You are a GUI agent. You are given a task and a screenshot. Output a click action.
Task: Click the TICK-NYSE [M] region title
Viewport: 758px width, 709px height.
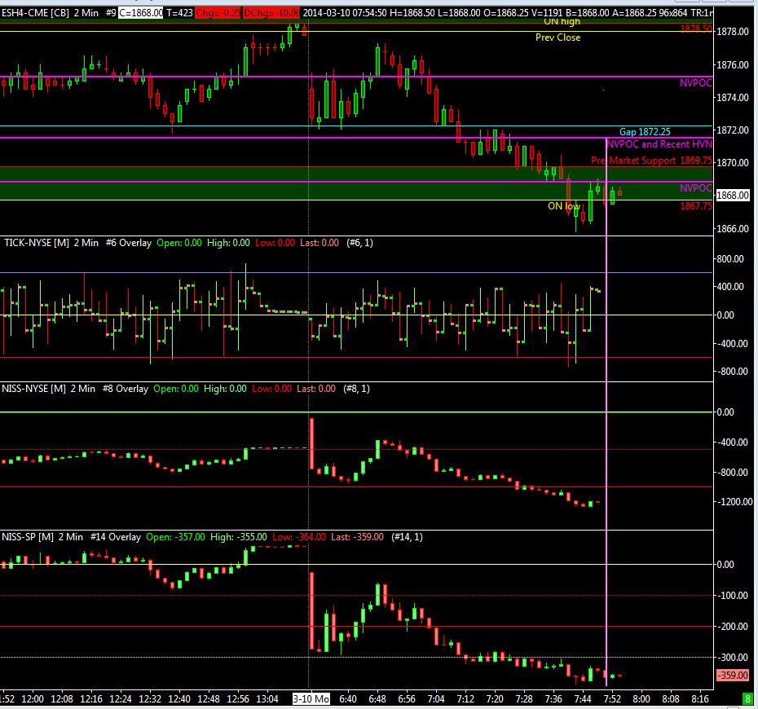(35, 242)
